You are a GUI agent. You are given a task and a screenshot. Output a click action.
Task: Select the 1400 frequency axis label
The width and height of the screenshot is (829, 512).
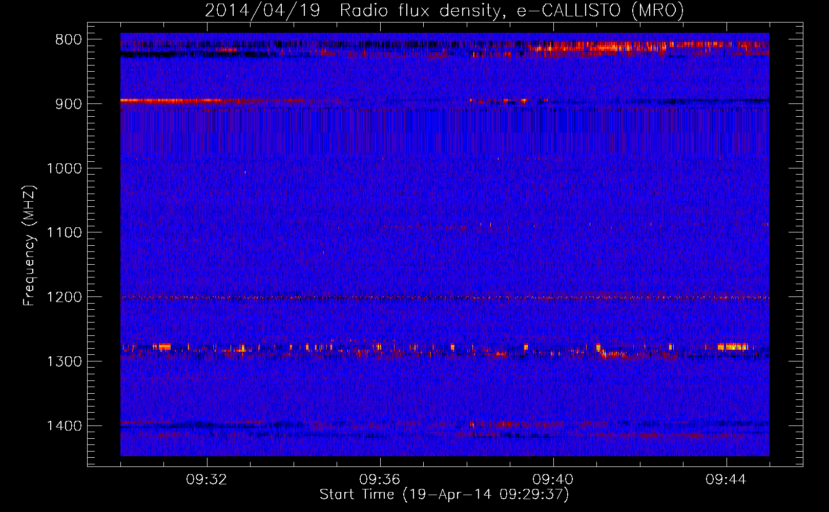click(64, 426)
